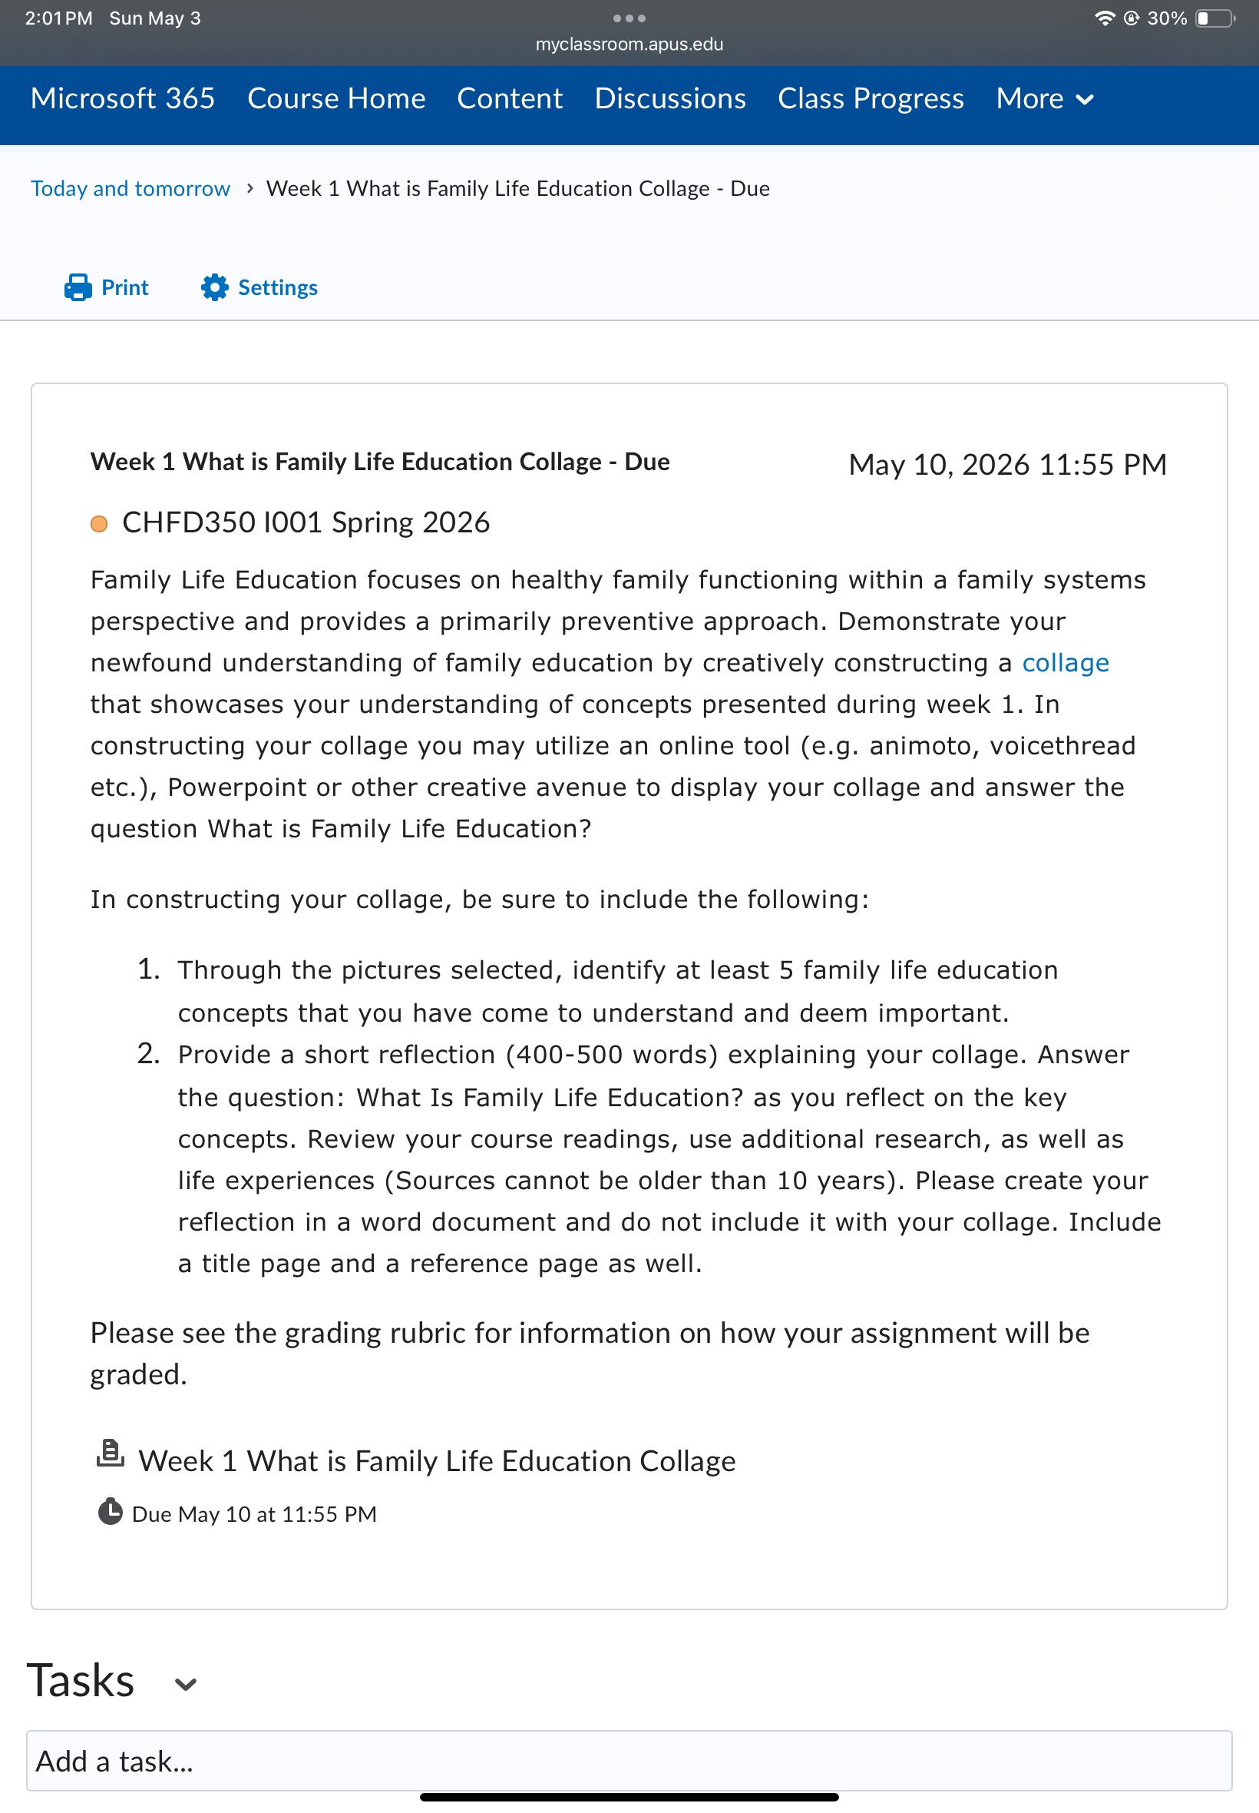Return to Today and tomorrow breadcrumb
This screenshot has height=1813, width=1259.
pyautogui.click(x=131, y=188)
